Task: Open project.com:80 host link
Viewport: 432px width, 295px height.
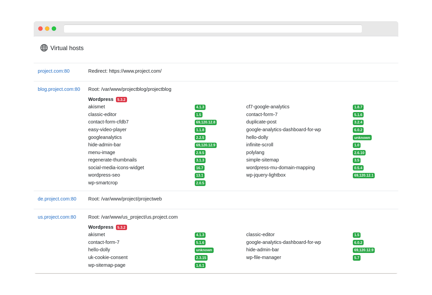Action: pos(54,71)
